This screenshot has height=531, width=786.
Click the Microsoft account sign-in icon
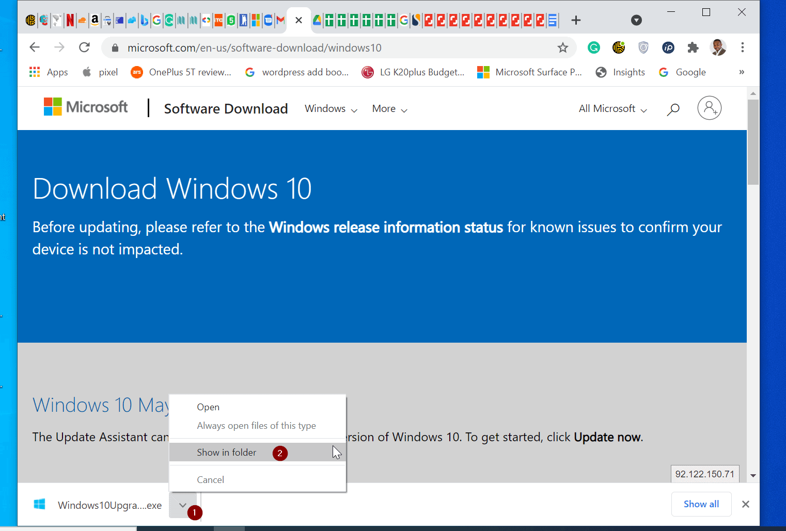tap(710, 108)
